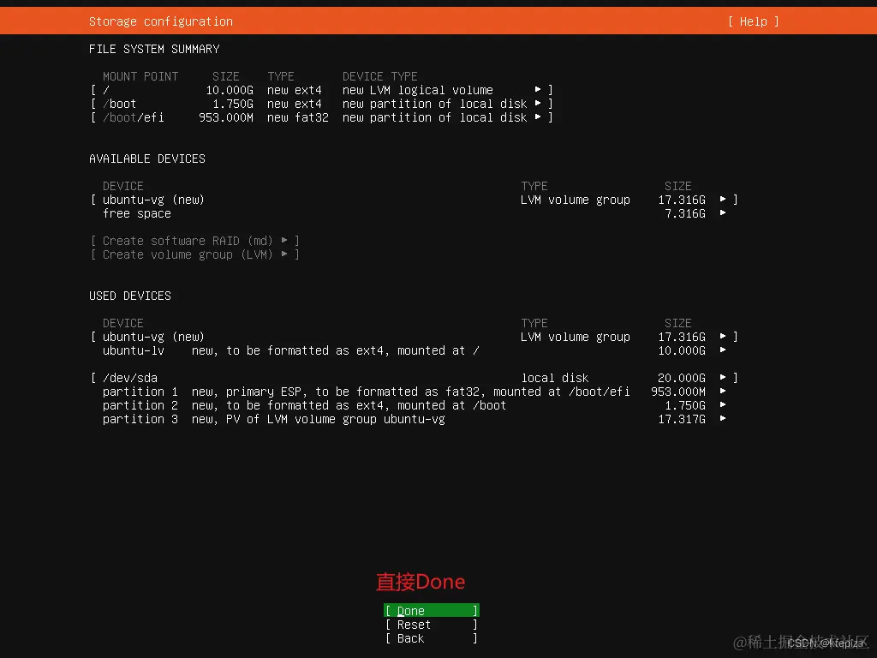Open arrow for /dev/sda local disk
This screenshot has width=877, height=658.
[723, 378]
